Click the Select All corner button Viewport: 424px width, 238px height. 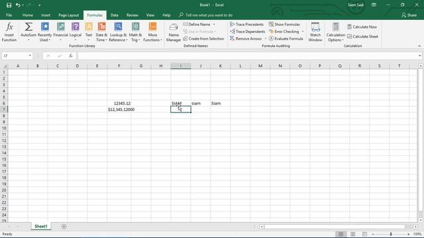pyautogui.click(x=4, y=66)
